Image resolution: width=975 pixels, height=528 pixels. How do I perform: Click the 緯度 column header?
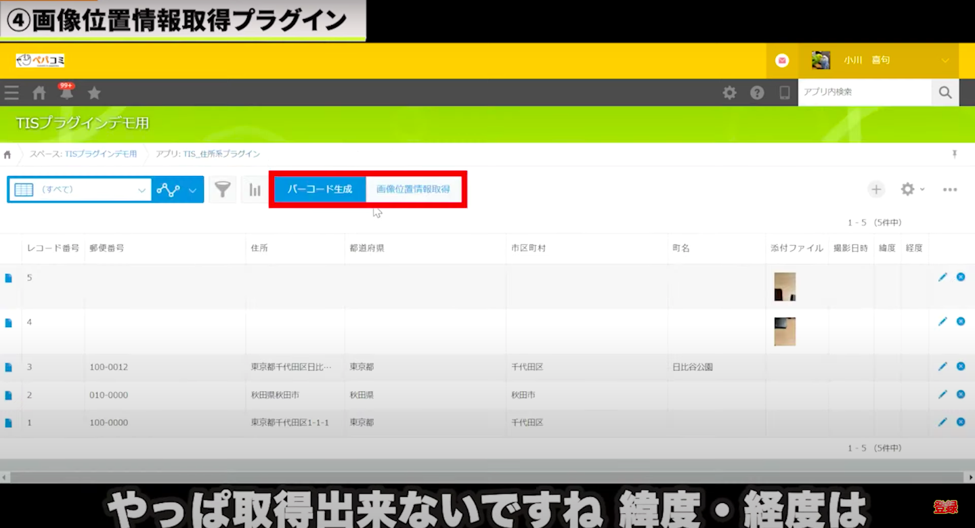click(887, 248)
